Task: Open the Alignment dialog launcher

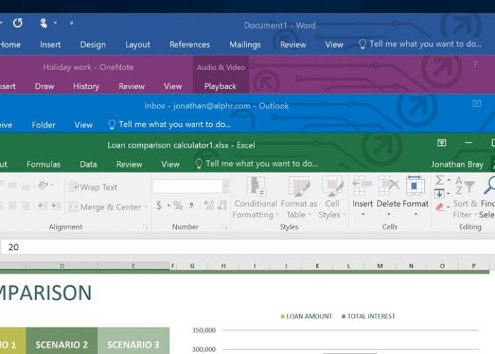Action: coord(146,227)
